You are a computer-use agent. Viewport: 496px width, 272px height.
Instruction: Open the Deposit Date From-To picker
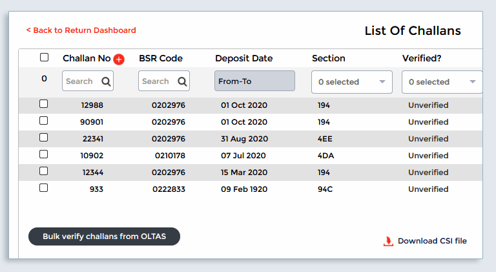tap(254, 81)
